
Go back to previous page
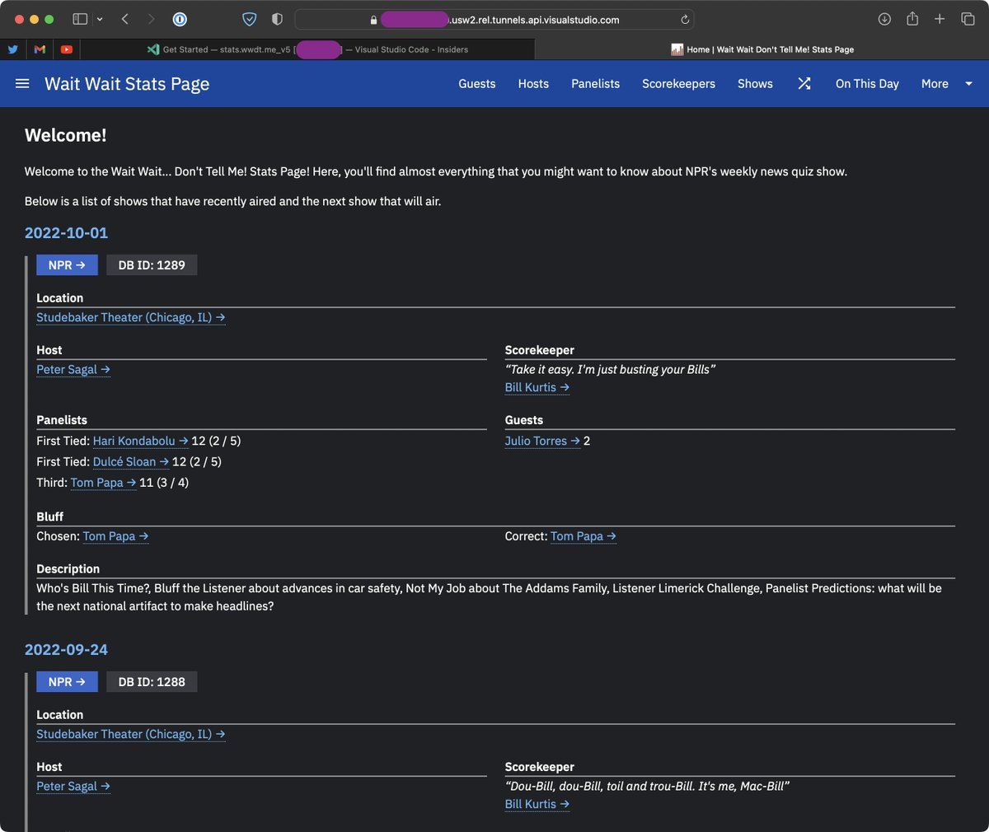pos(125,19)
